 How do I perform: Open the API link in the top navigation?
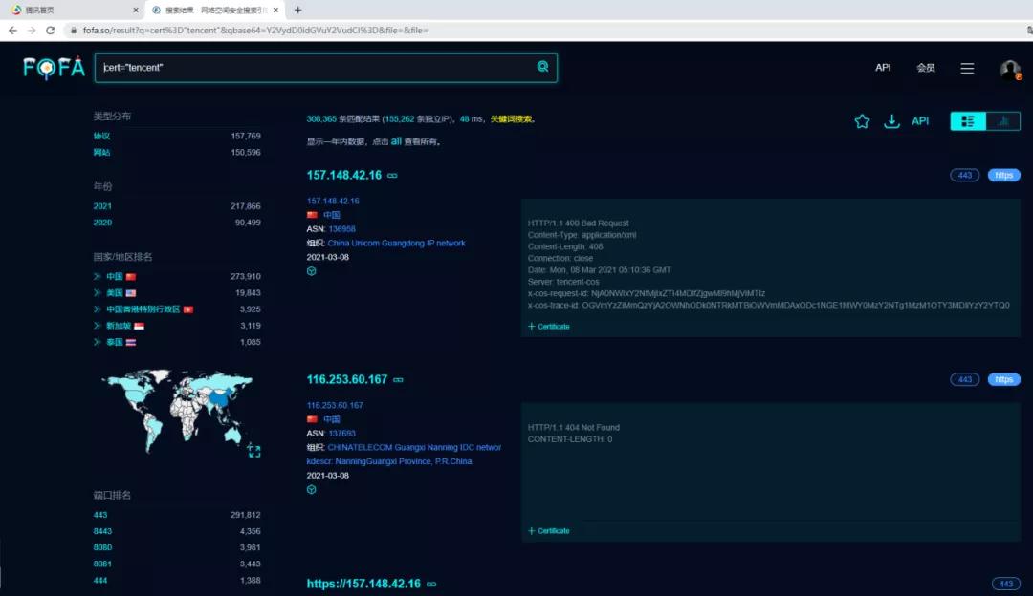(x=883, y=68)
